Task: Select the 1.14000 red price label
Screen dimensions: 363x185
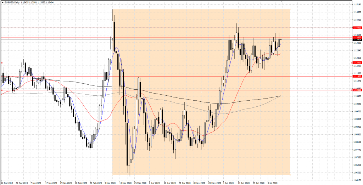Action: click(357, 27)
